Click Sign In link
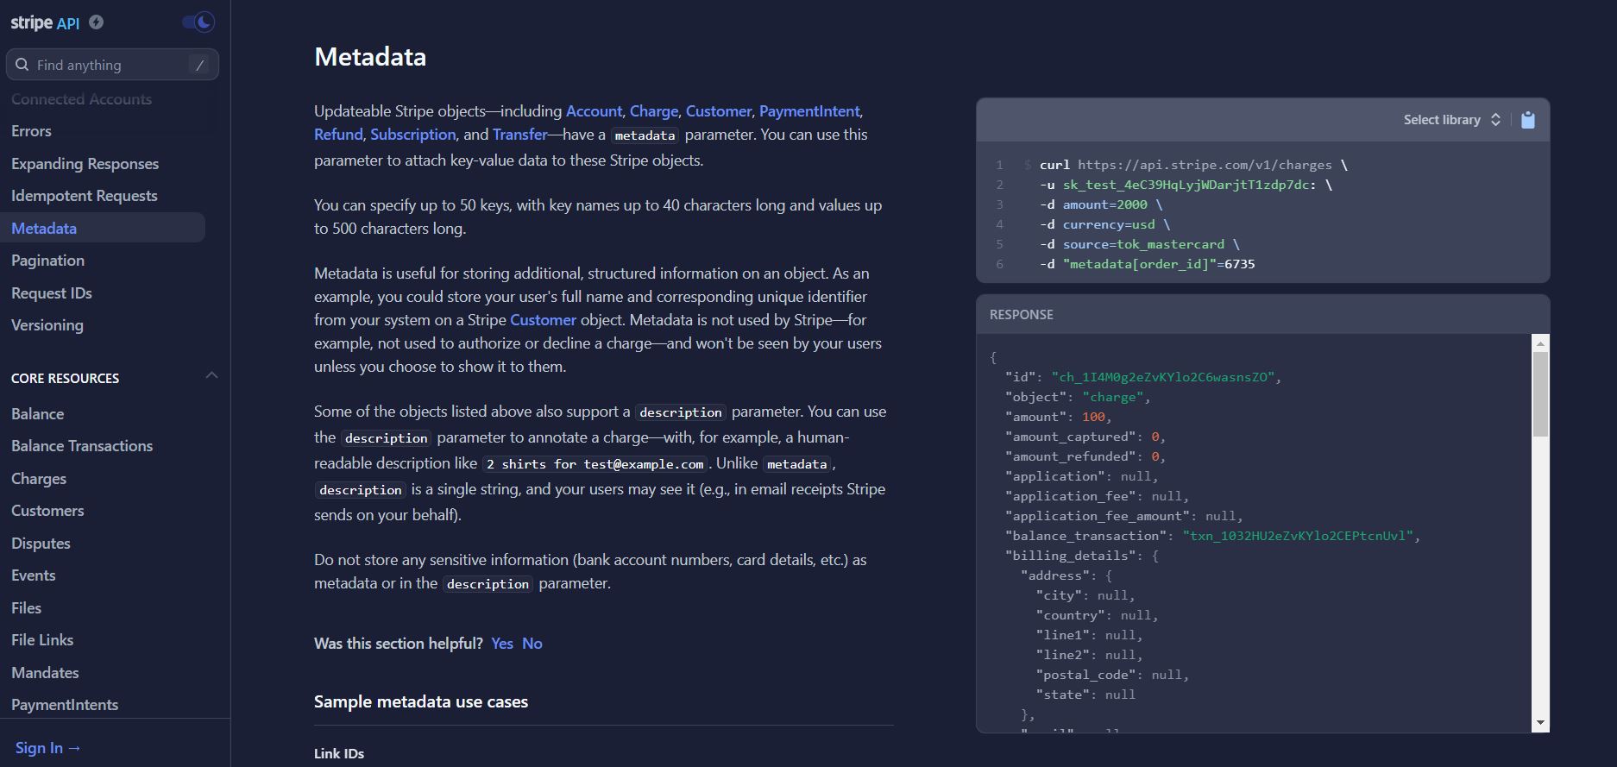Screen dimensions: 1617x767 pos(48,748)
